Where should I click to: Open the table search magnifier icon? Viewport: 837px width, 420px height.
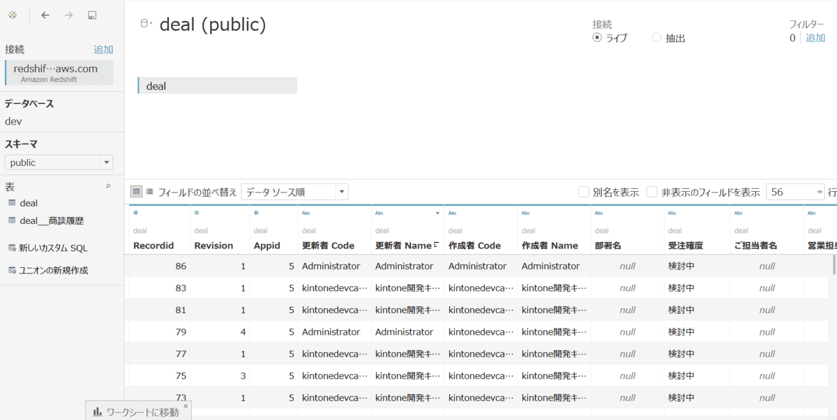coord(108,186)
